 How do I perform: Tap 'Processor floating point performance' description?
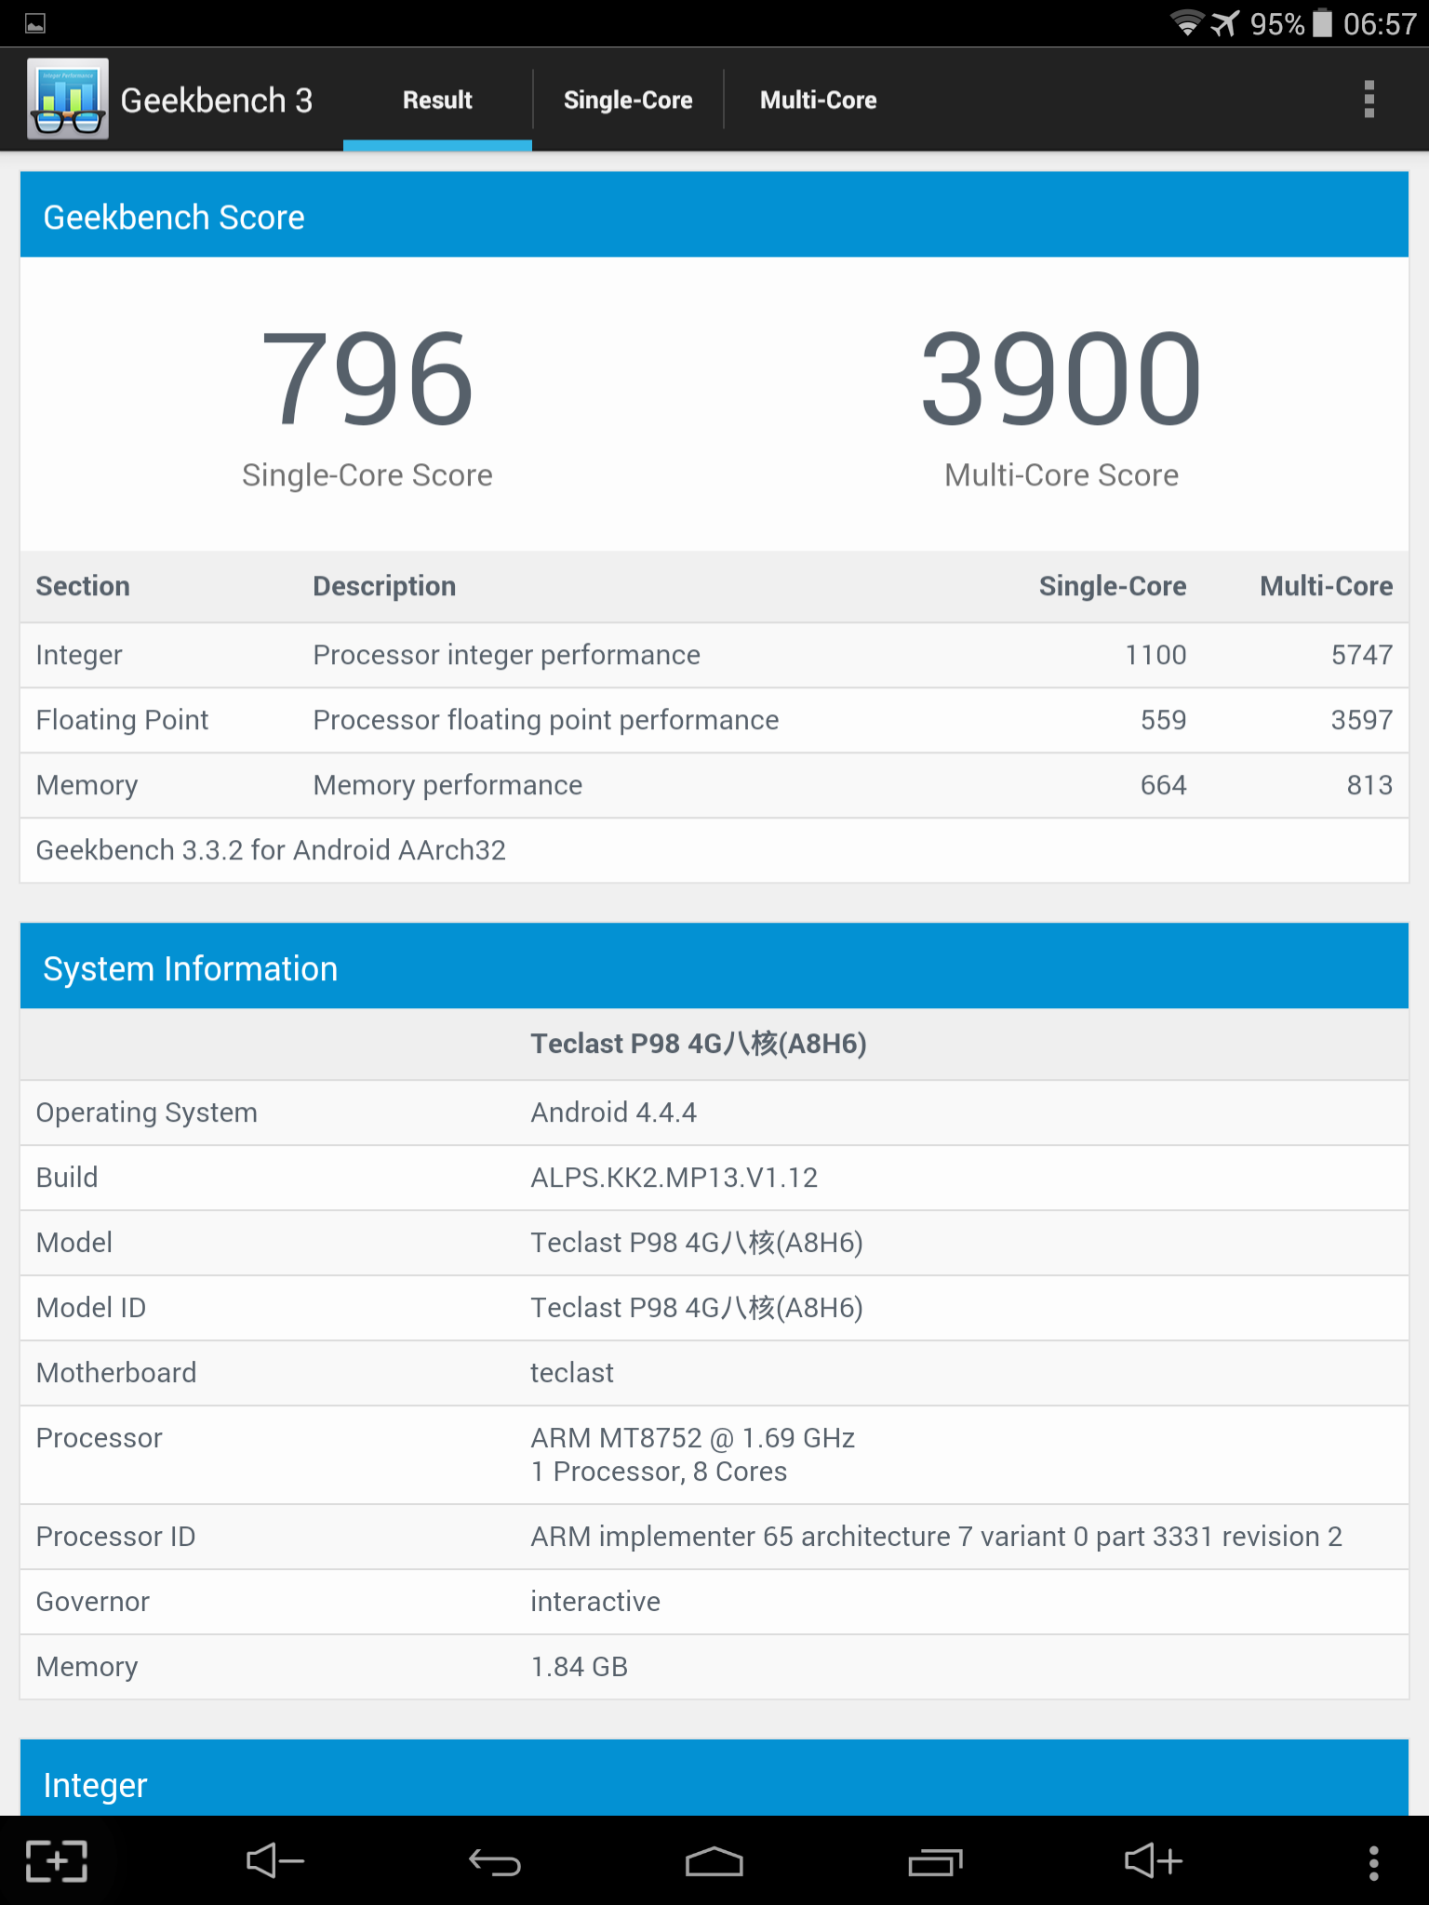pyautogui.click(x=546, y=720)
